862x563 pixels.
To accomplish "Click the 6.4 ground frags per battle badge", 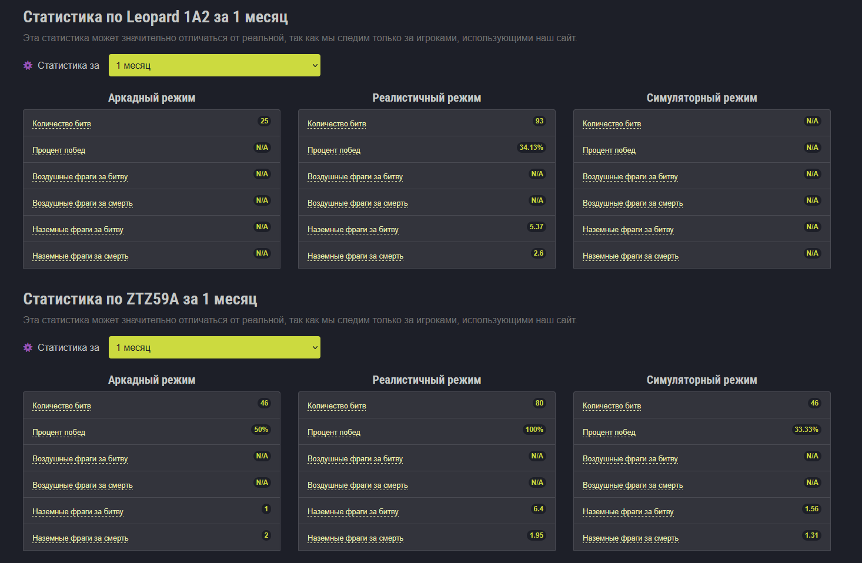I will [x=539, y=509].
